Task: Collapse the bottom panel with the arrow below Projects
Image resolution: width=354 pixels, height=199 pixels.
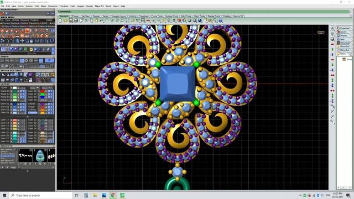Action: [x=28, y=171]
